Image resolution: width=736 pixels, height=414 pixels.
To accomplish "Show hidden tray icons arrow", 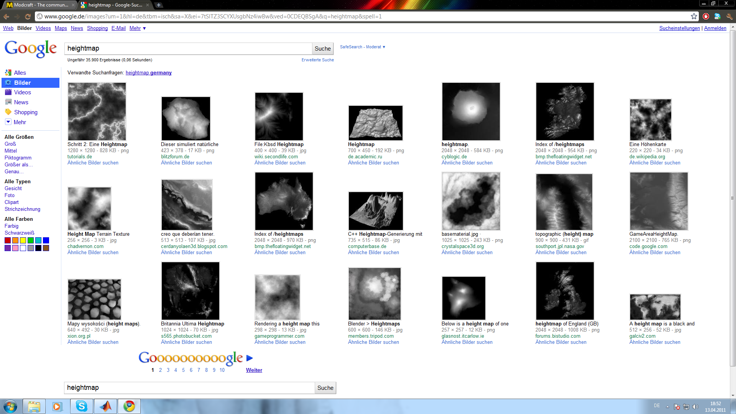I will 667,407.
